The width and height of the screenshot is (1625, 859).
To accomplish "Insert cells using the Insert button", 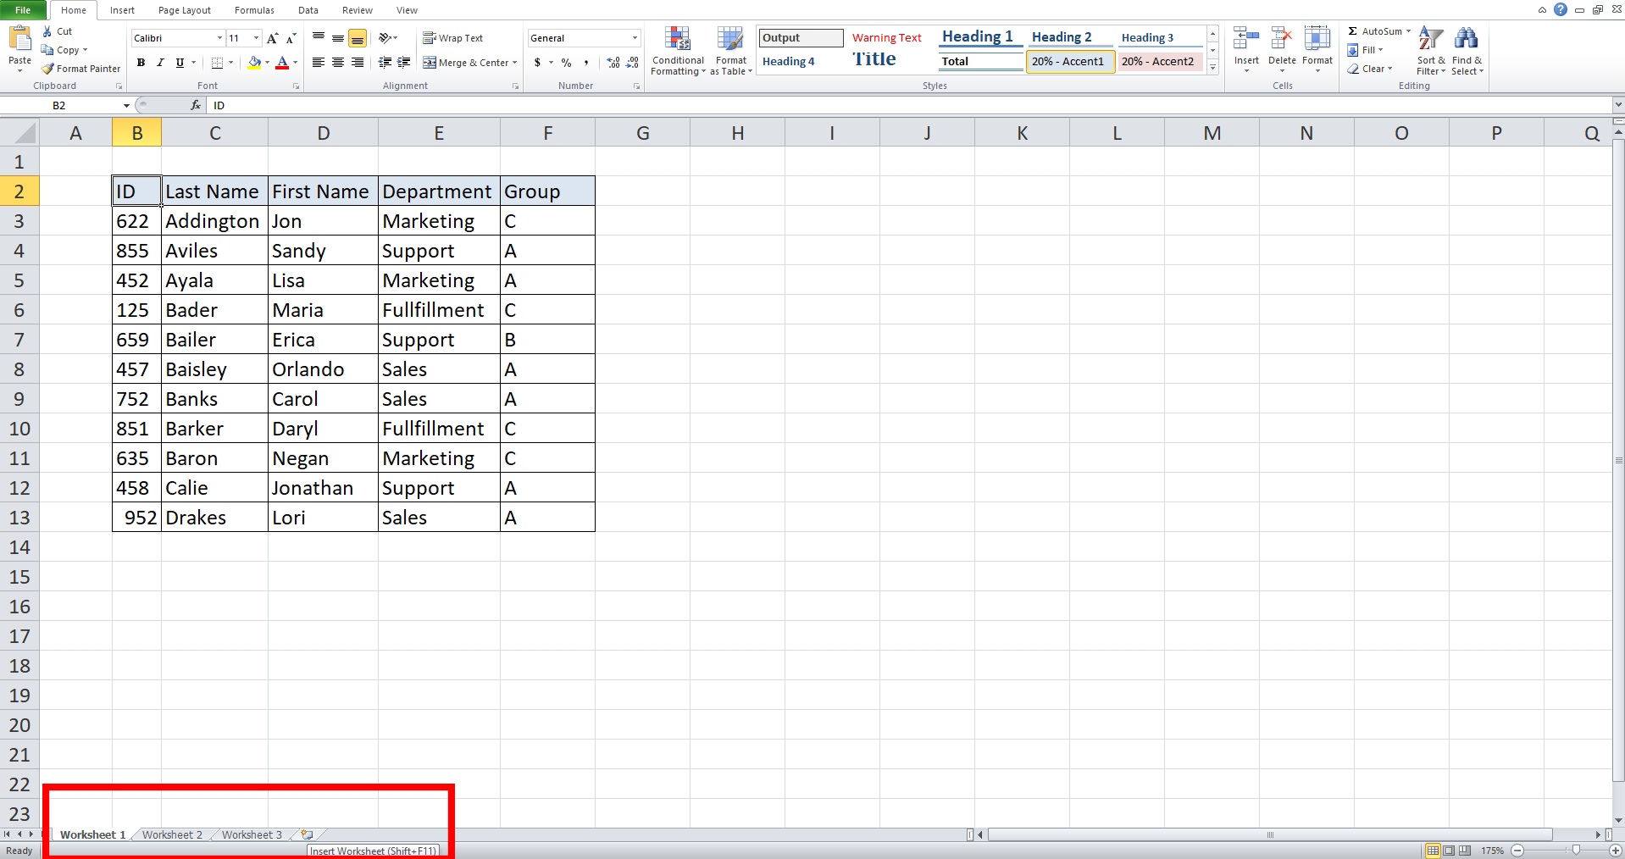I will (1246, 49).
